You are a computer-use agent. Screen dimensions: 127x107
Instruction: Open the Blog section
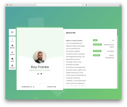click(12, 60)
